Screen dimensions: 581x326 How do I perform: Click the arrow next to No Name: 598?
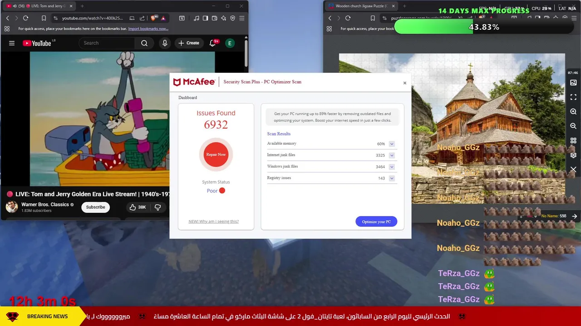click(574, 216)
